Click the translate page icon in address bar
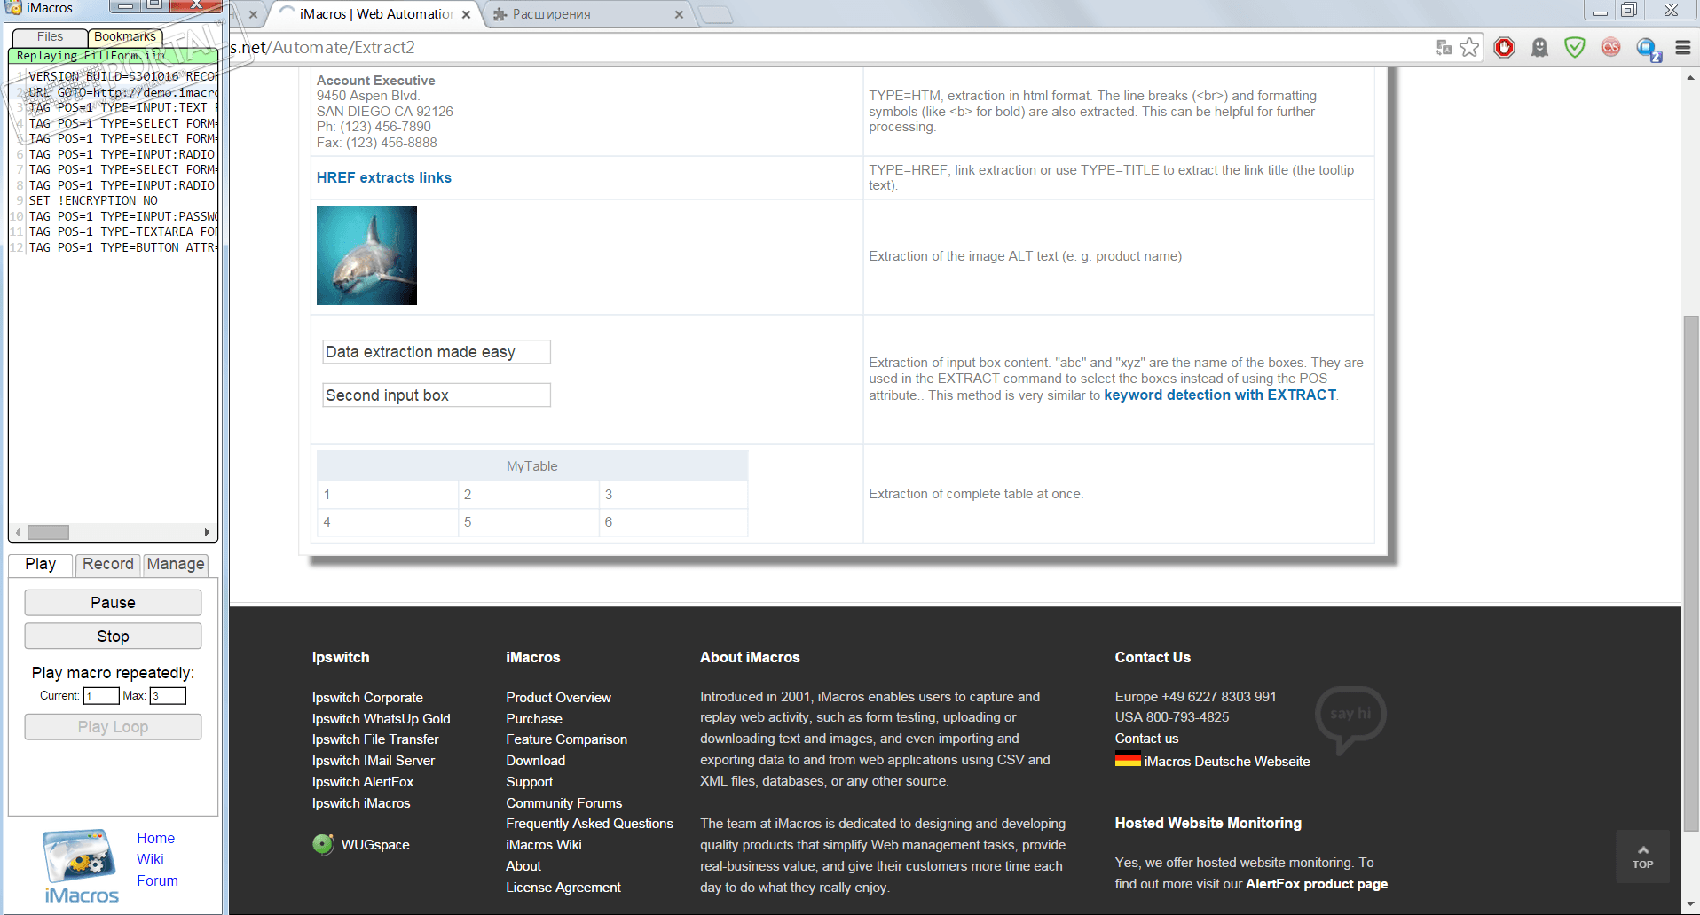 point(1444,47)
